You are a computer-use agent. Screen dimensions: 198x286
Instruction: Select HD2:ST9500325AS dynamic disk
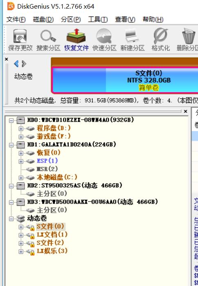75,186
